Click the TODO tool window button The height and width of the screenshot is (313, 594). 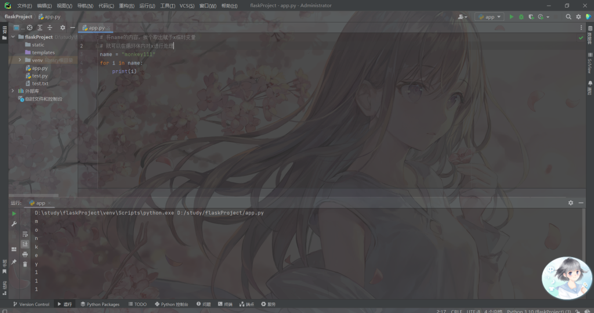click(137, 304)
